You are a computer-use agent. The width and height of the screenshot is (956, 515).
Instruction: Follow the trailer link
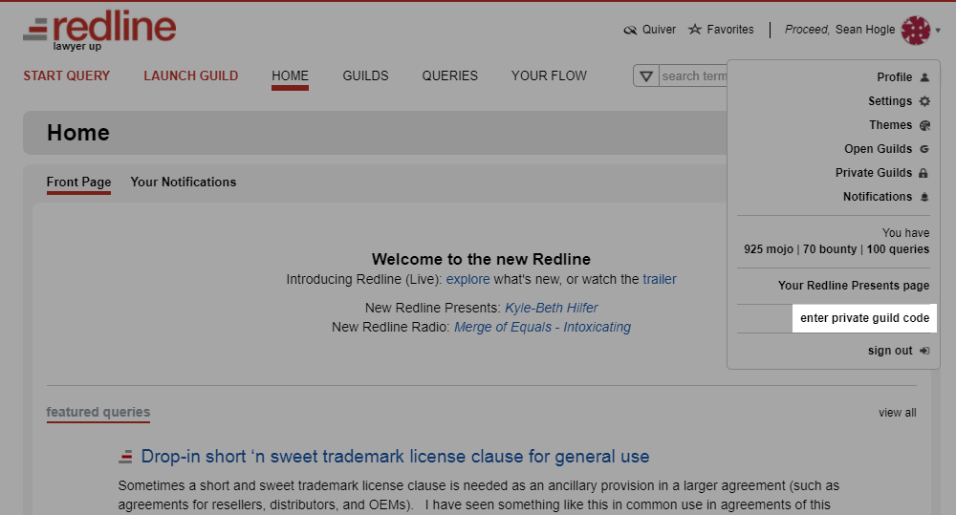coord(660,279)
